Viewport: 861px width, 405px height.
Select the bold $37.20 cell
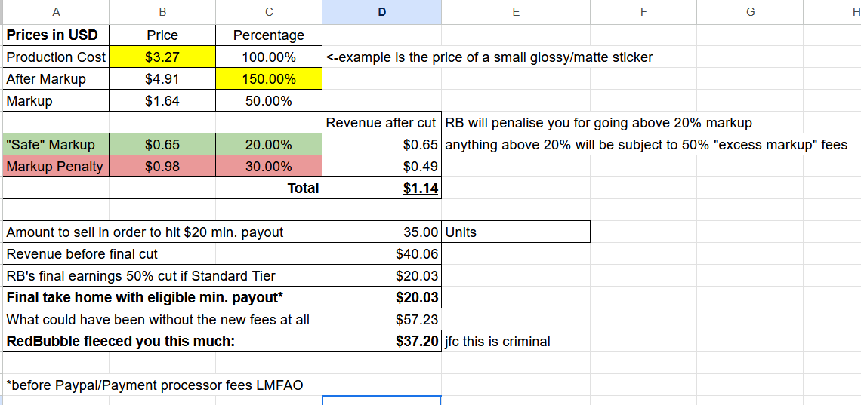click(381, 342)
